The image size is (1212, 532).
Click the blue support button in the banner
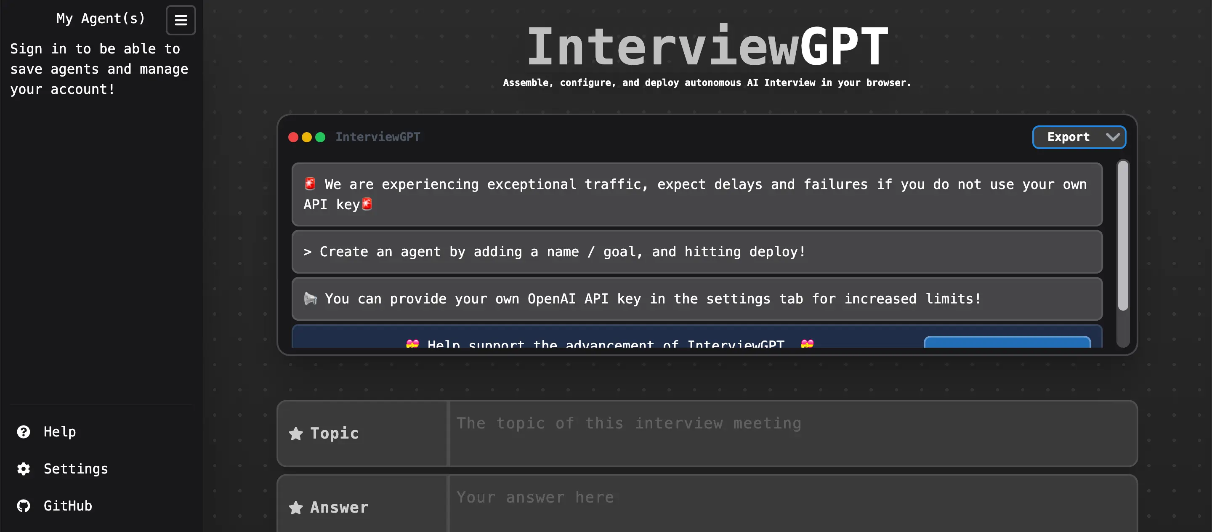pos(1007,342)
